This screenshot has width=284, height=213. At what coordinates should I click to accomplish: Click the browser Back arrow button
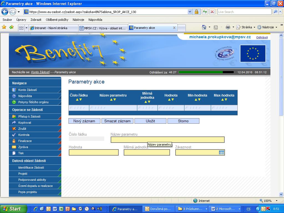pos(5,12)
